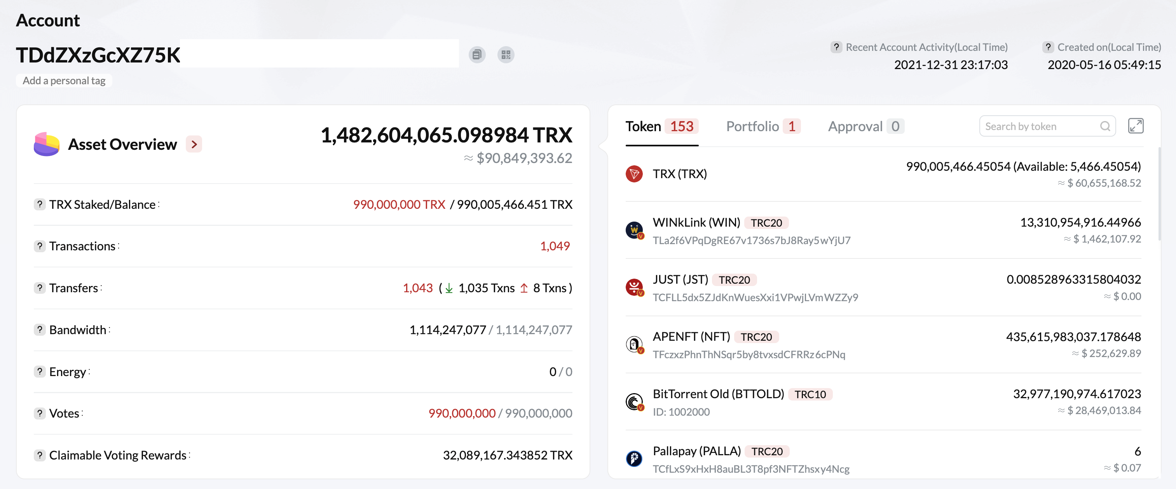Open NFT contract address TFczxzPhnThNSqr...
1176x489 pixels.
749,354
